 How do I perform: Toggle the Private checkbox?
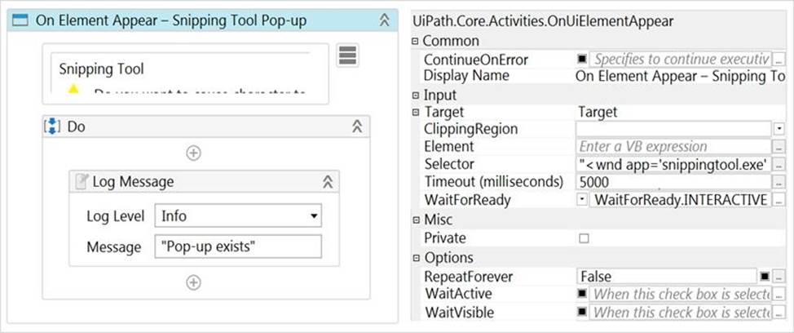[583, 238]
